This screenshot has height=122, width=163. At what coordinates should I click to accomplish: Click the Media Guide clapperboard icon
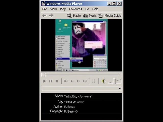[x=101, y=16]
